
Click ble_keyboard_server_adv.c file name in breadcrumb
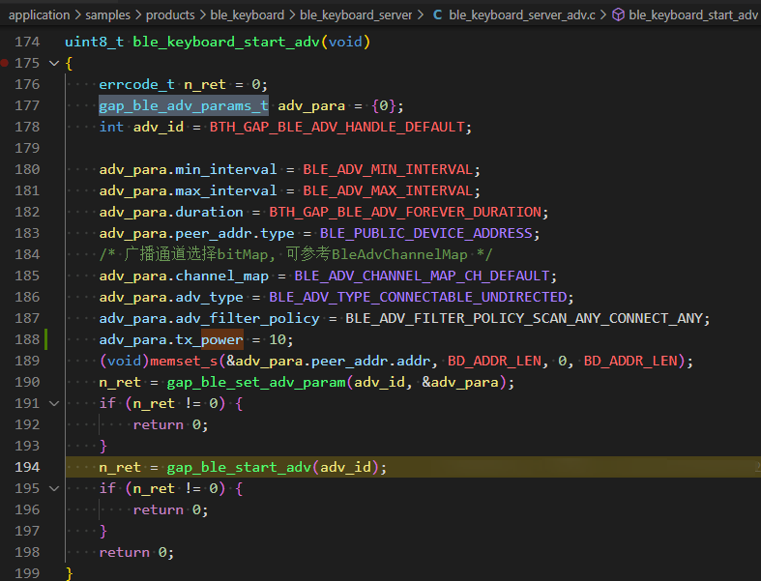tap(522, 15)
